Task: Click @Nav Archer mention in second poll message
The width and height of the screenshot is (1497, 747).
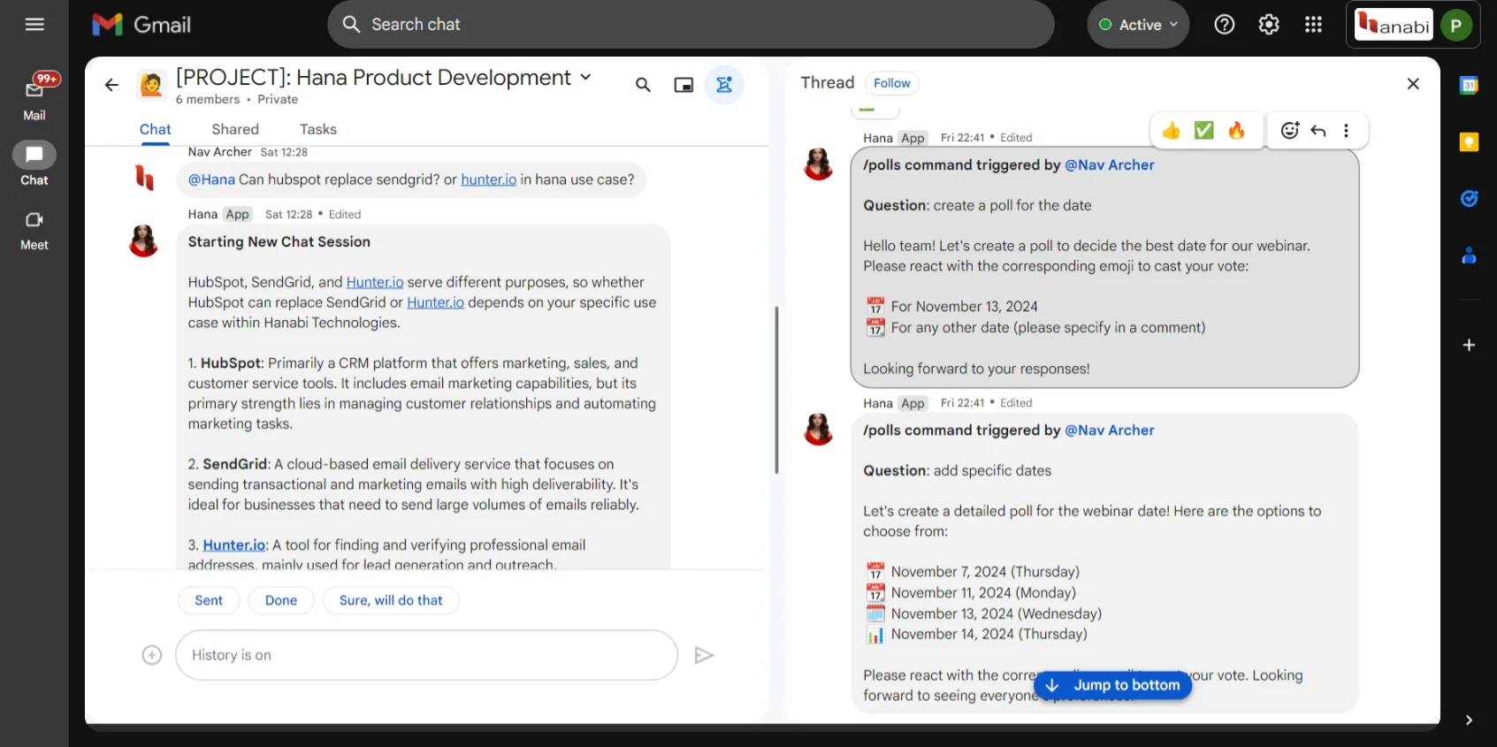Action: tap(1110, 431)
